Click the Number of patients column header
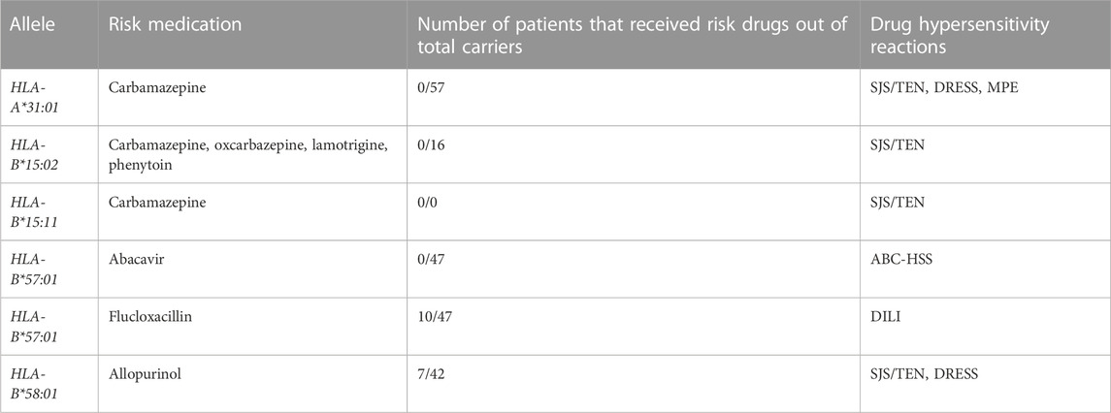Viewport: 1111px width, 413px height. [x=632, y=34]
